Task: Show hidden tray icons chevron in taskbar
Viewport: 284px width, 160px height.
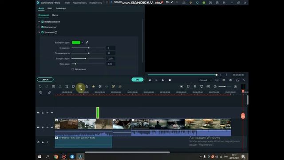Action: coord(201,157)
